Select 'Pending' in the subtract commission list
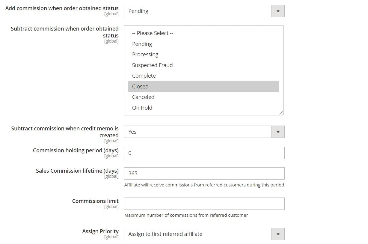 tap(203, 44)
